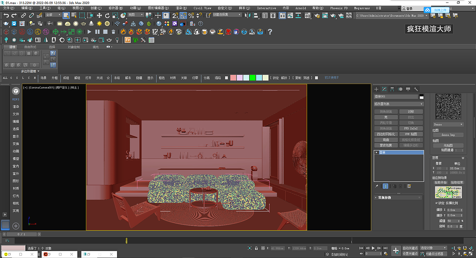This screenshot has height=258, width=476.
Task: Toggle the Percent Snap icon
Action: pyautogui.click(x=191, y=15)
